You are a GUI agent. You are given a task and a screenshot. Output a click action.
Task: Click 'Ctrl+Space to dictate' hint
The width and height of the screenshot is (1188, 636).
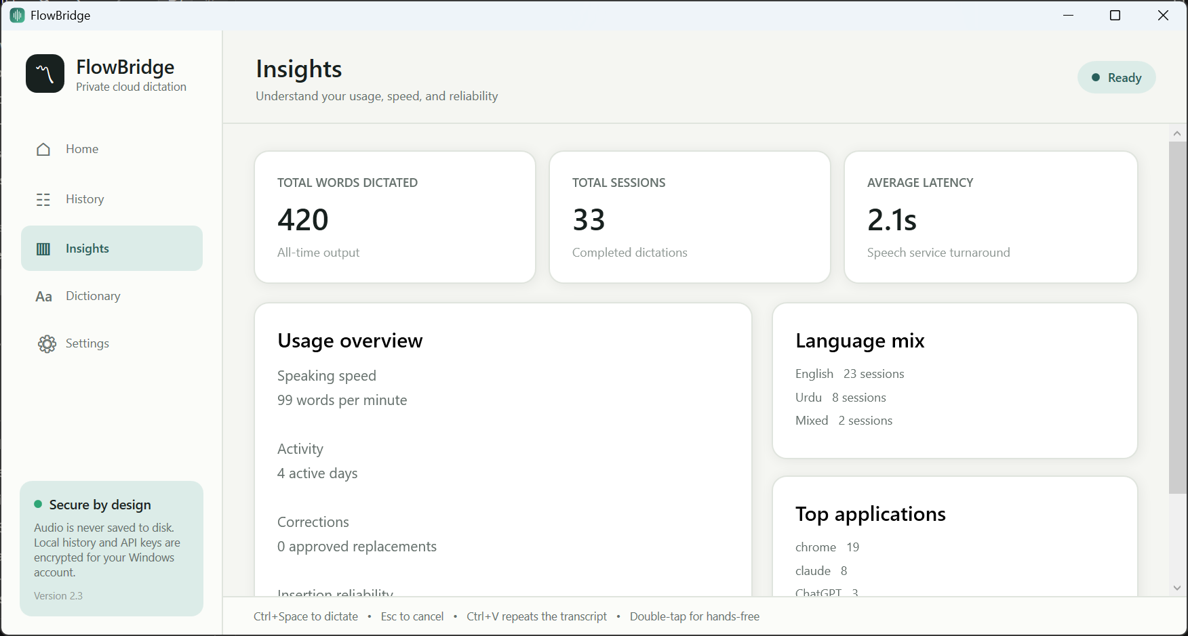(306, 616)
